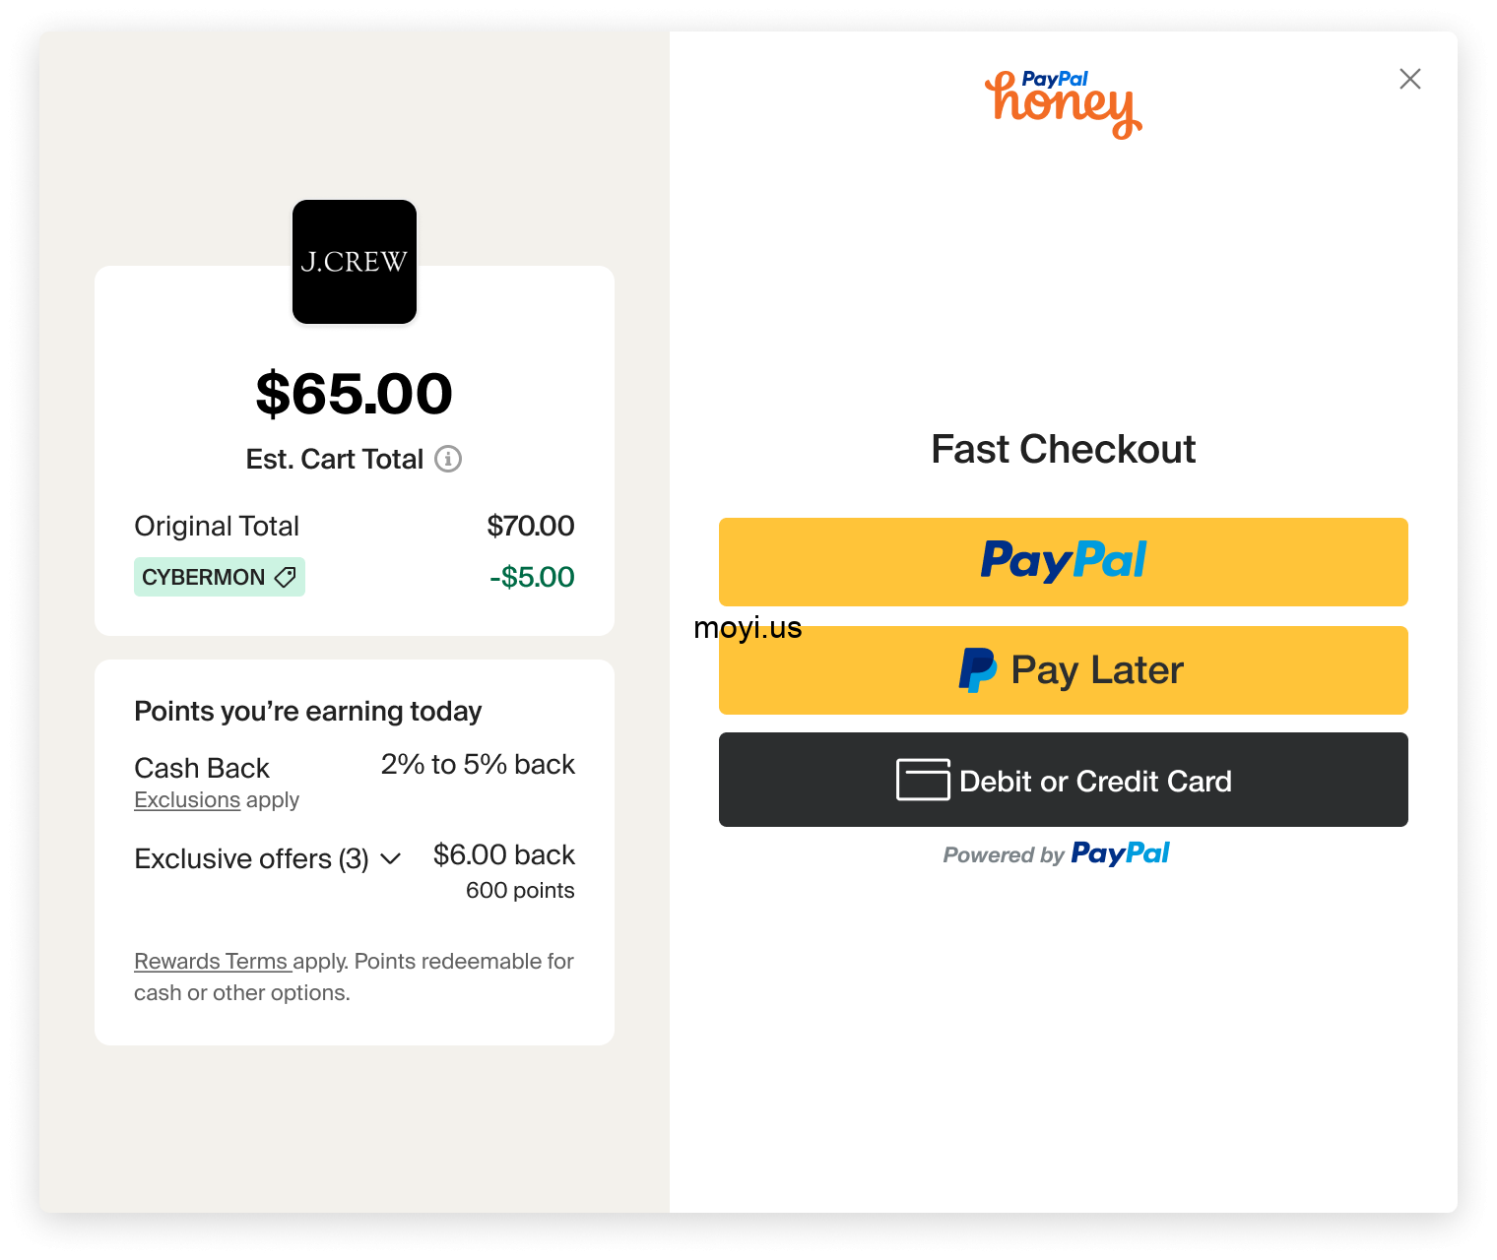
Task: Choose the Pay Later button
Action: pyautogui.click(x=1064, y=670)
